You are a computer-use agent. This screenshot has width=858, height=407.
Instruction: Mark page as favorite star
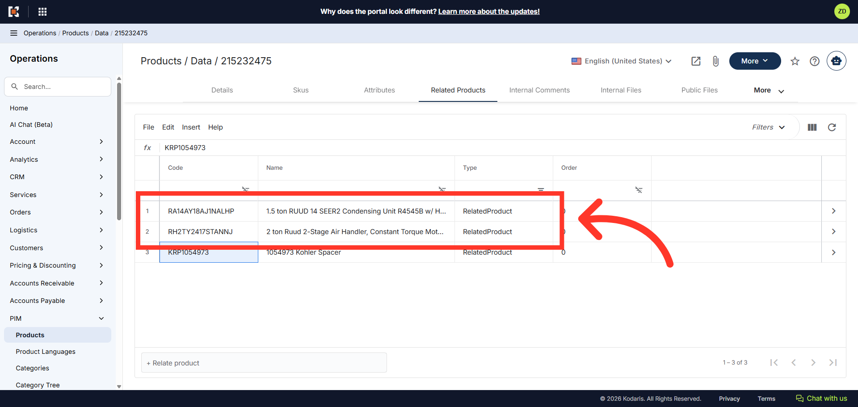point(795,61)
